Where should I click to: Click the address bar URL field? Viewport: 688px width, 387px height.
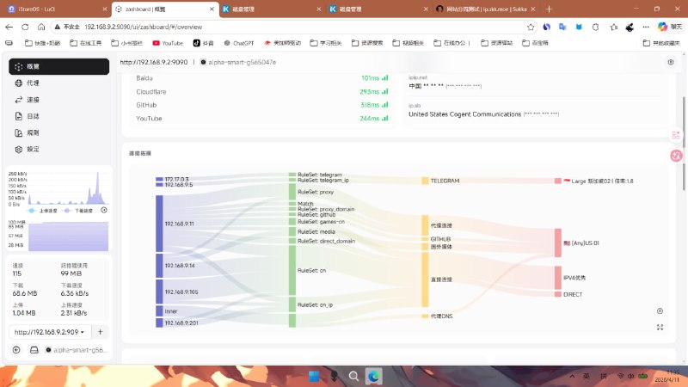click(290, 27)
